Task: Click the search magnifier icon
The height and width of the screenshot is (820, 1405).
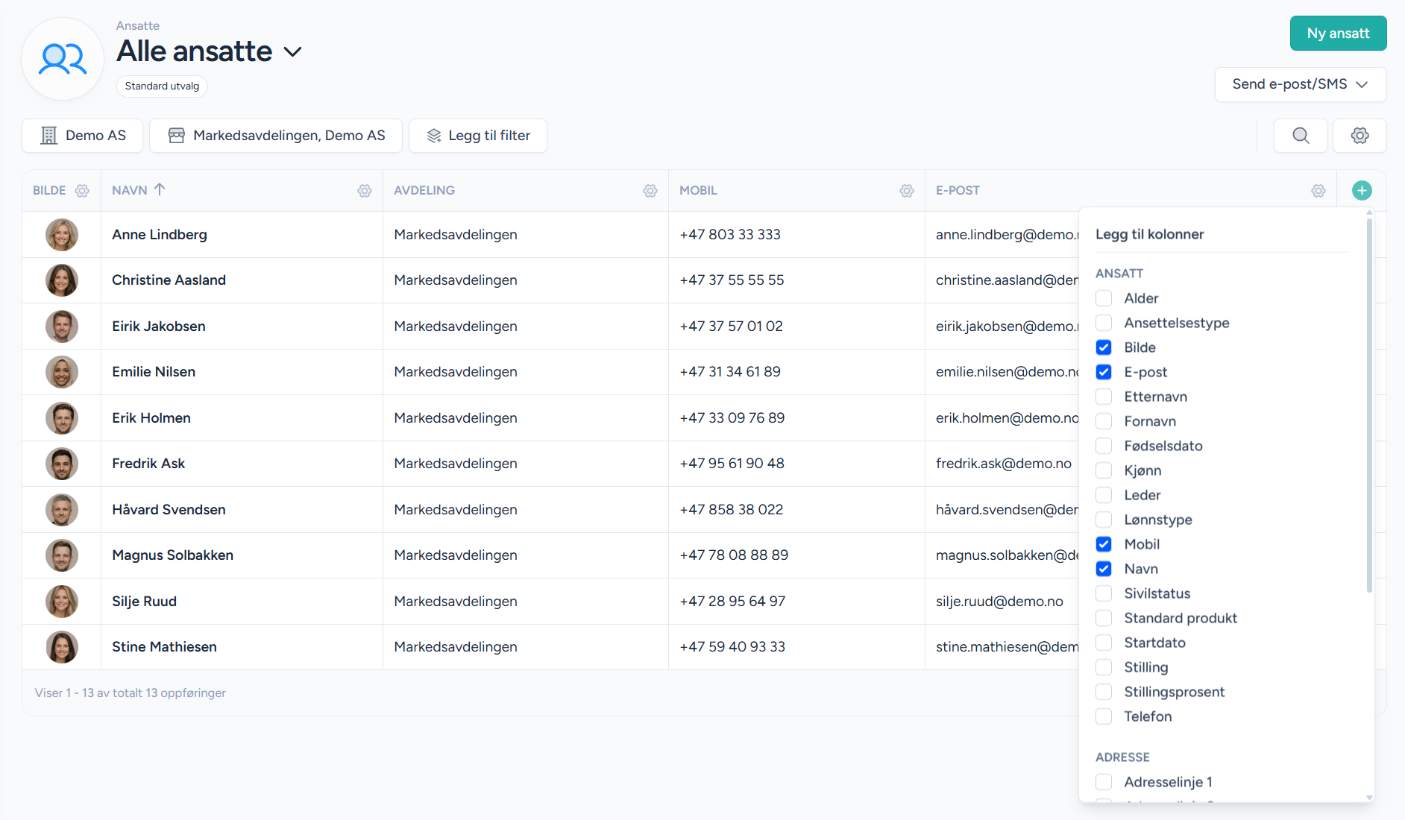Action: [x=1301, y=136]
